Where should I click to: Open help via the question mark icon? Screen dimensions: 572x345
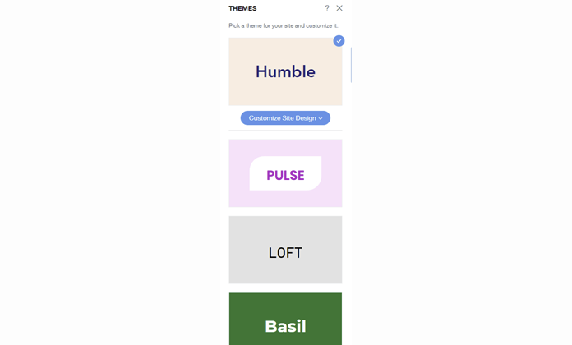click(327, 8)
